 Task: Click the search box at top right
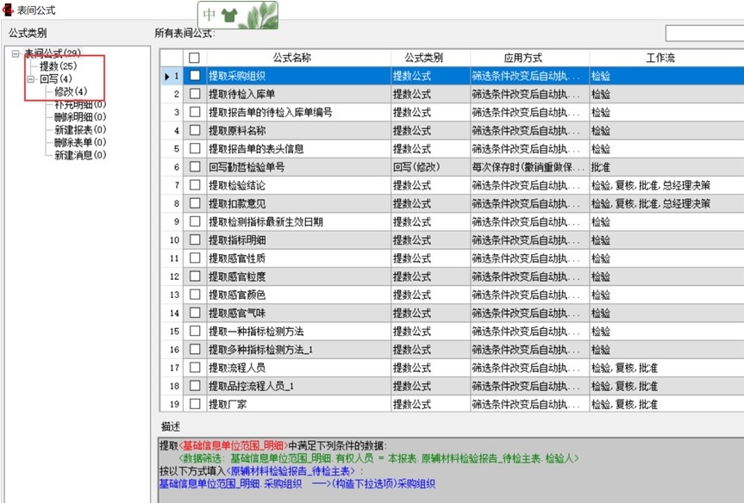703,34
